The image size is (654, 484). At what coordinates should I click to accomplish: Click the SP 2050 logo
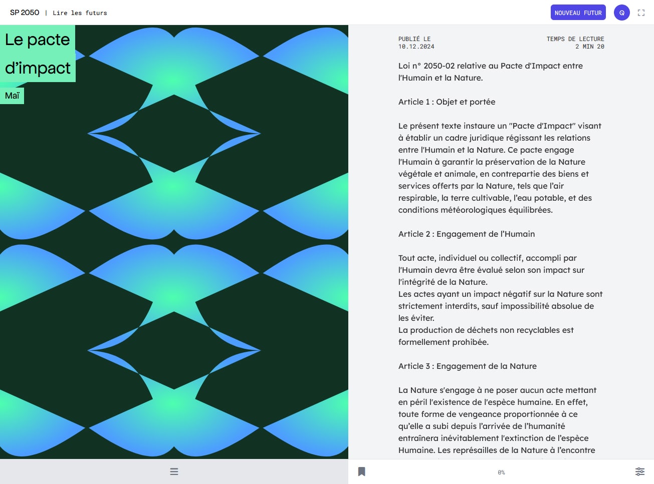(x=25, y=13)
